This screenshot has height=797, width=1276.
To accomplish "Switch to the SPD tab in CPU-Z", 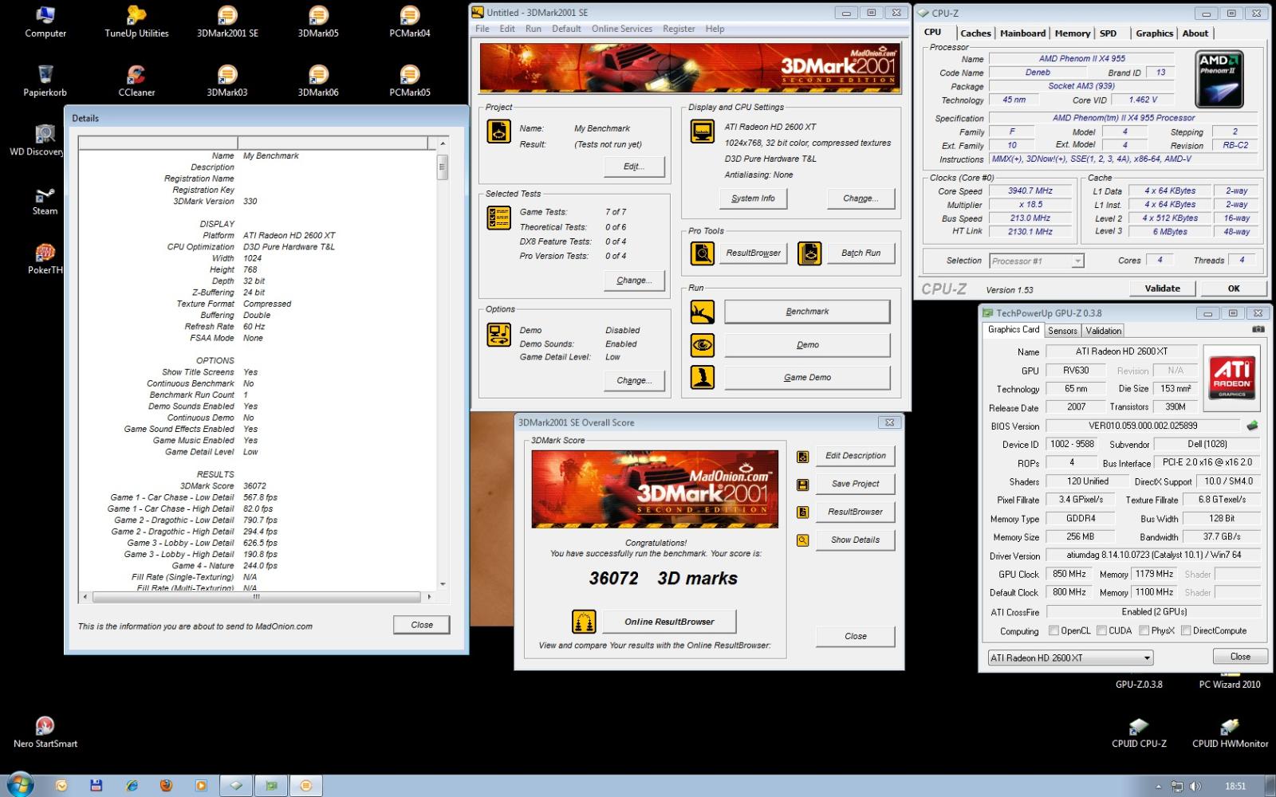I will click(1109, 33).
